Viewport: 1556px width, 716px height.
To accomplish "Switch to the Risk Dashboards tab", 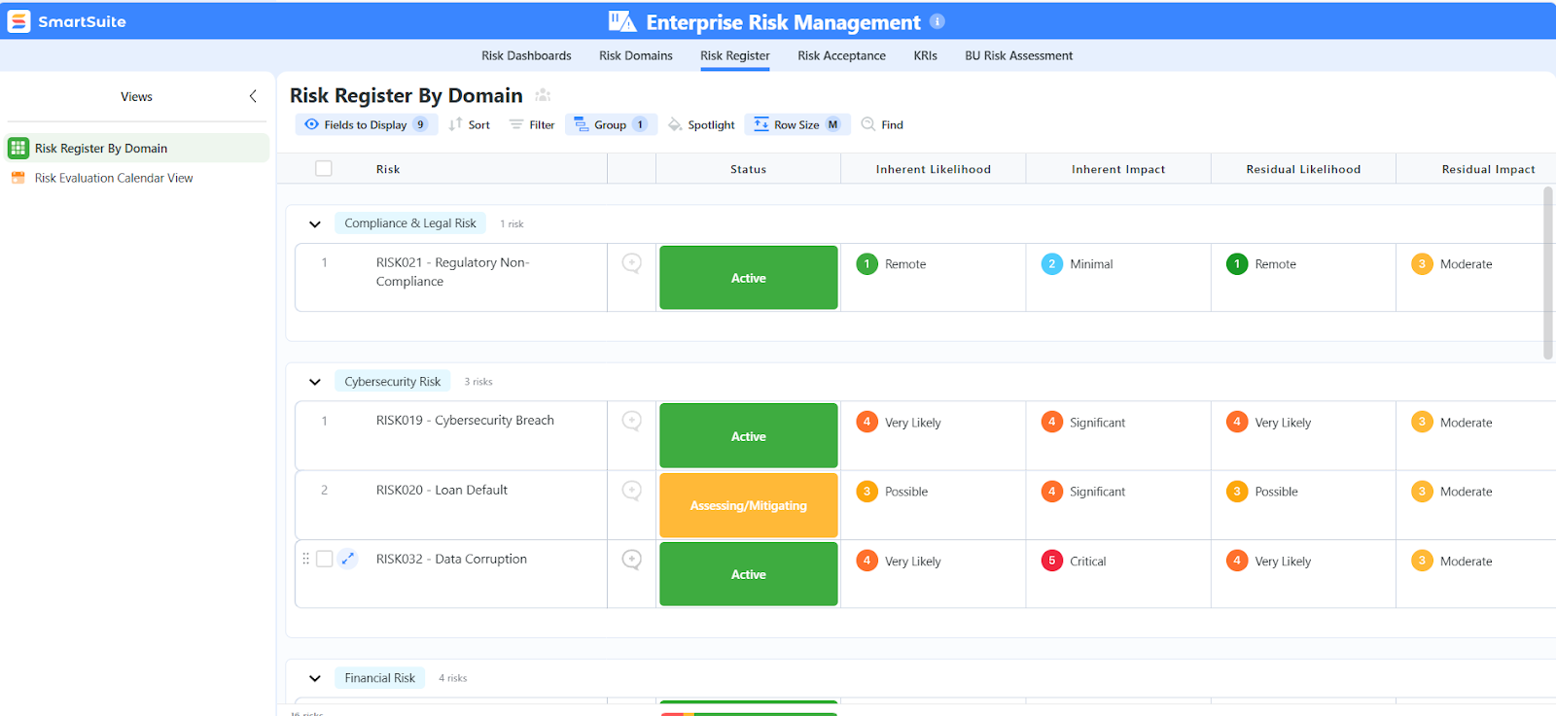I will pos(526,55).
